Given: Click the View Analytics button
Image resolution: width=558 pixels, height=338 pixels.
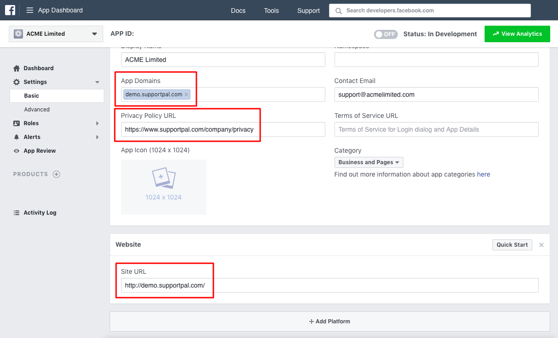Looking at the screenshot, I should click(517, 34).
